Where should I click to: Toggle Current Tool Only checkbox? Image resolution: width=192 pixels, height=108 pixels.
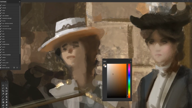click(x=1, y=67)
